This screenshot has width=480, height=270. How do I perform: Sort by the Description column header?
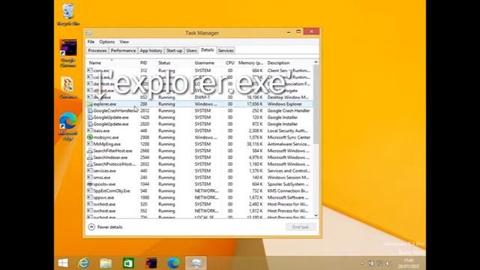278,63
